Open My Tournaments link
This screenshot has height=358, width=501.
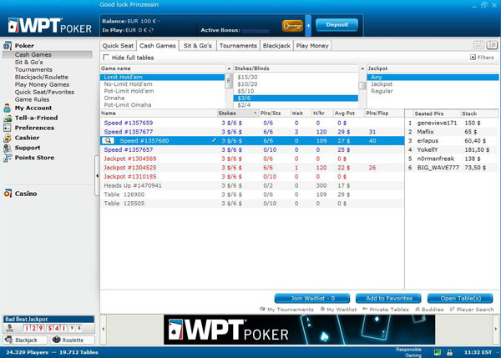coord(286,309)
